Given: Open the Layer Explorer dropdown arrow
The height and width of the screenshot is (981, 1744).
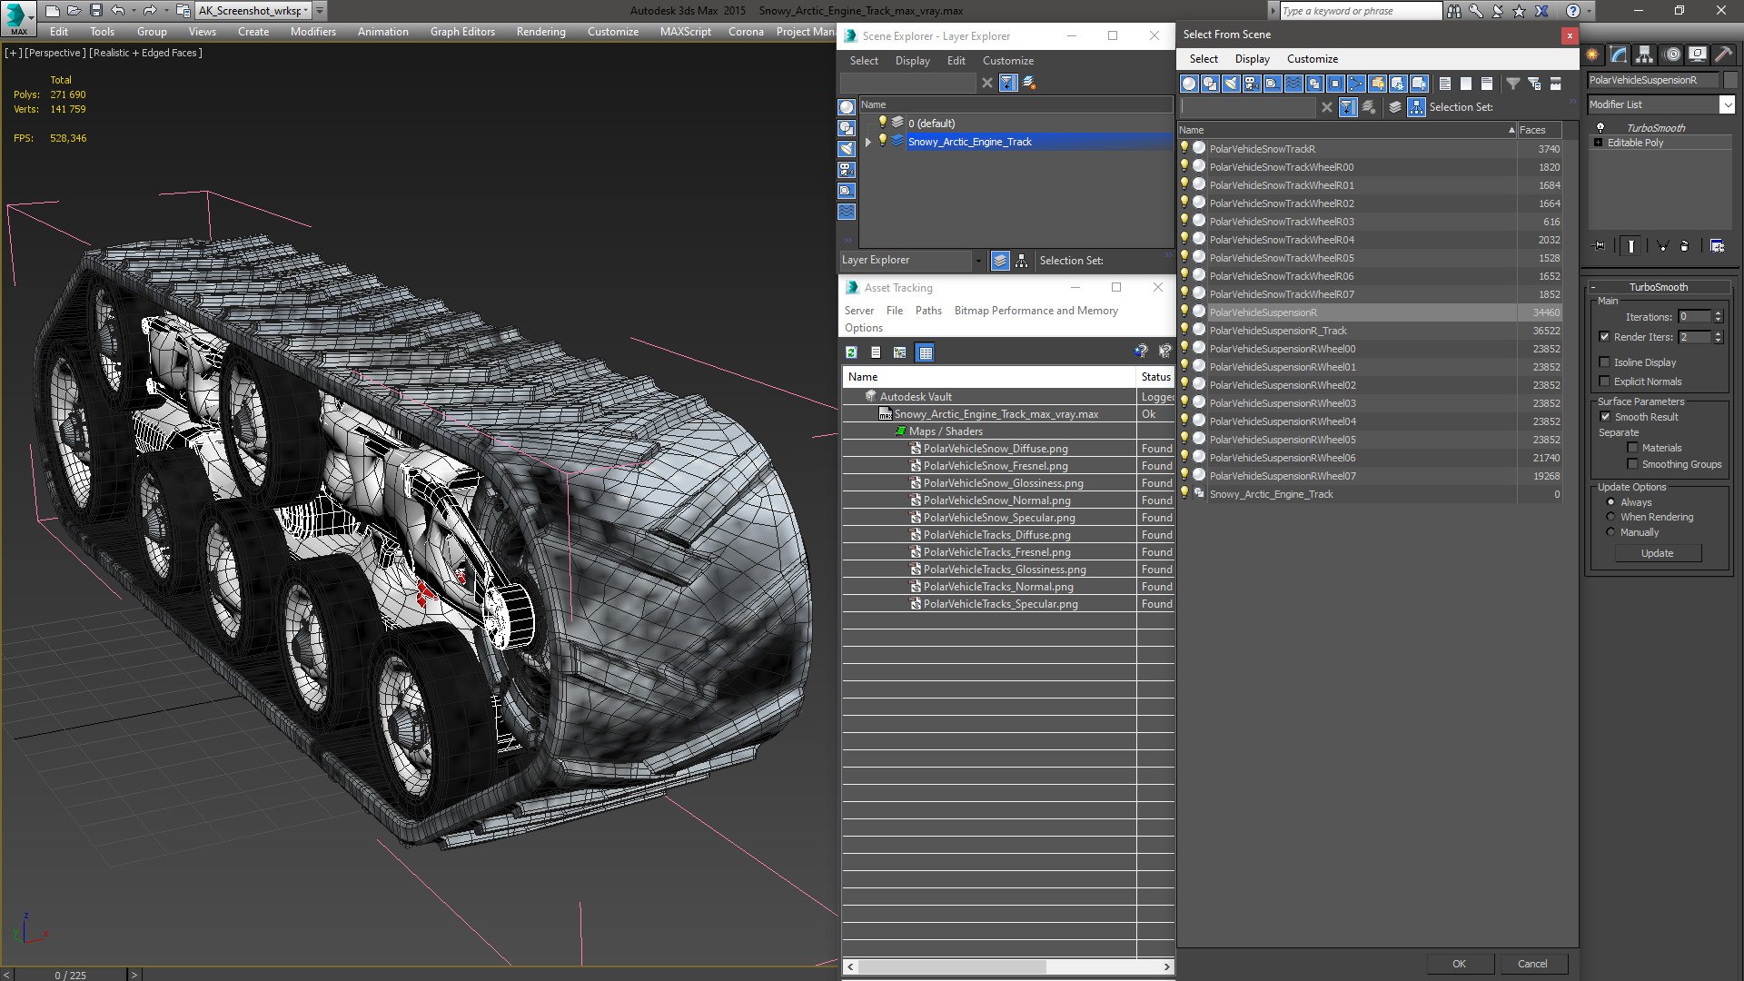Looking at the screenshot, I should click(x=978, y=261).
